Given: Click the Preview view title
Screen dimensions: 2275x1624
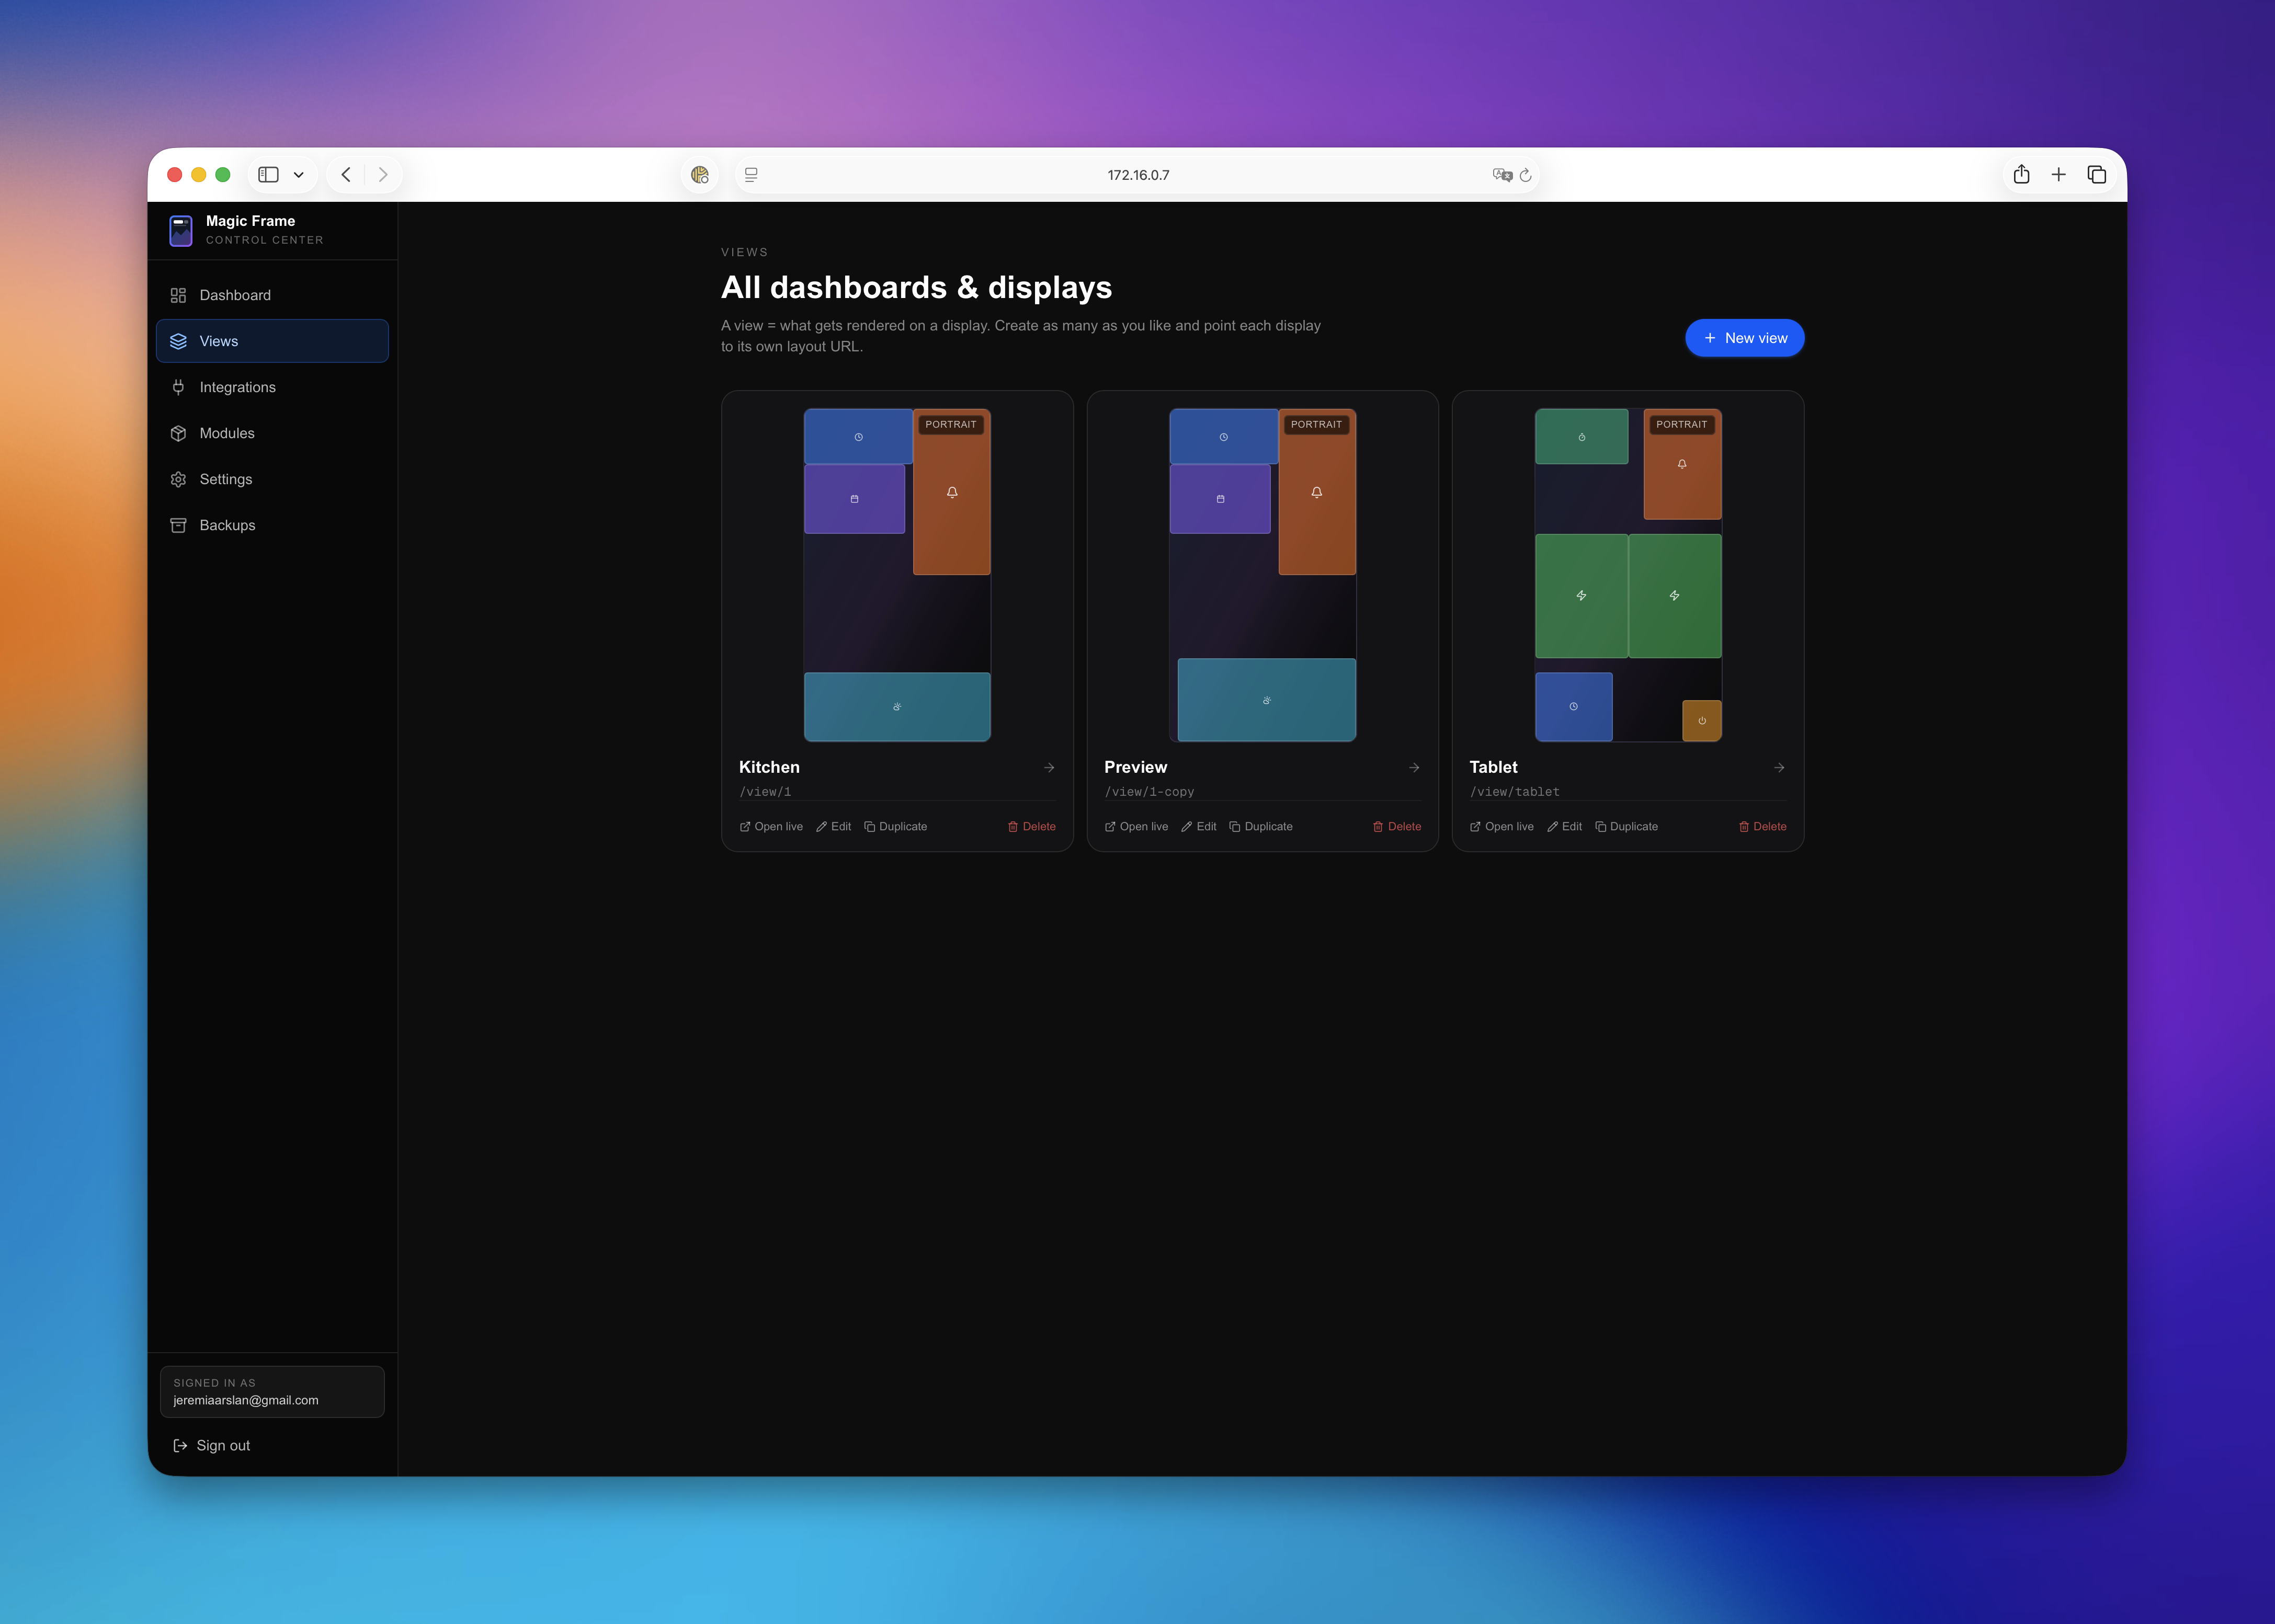Looking at the screenshot, I should coord(1135,767).
